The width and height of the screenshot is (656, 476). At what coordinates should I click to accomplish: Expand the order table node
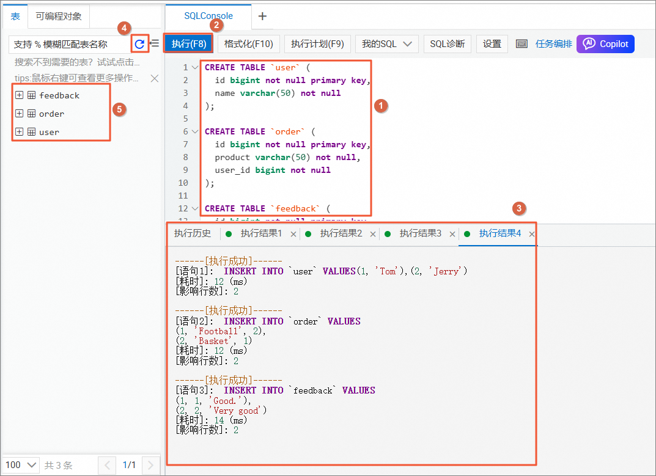coord(19,114)
